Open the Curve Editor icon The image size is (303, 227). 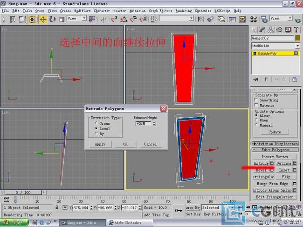[x=232, y=19]
